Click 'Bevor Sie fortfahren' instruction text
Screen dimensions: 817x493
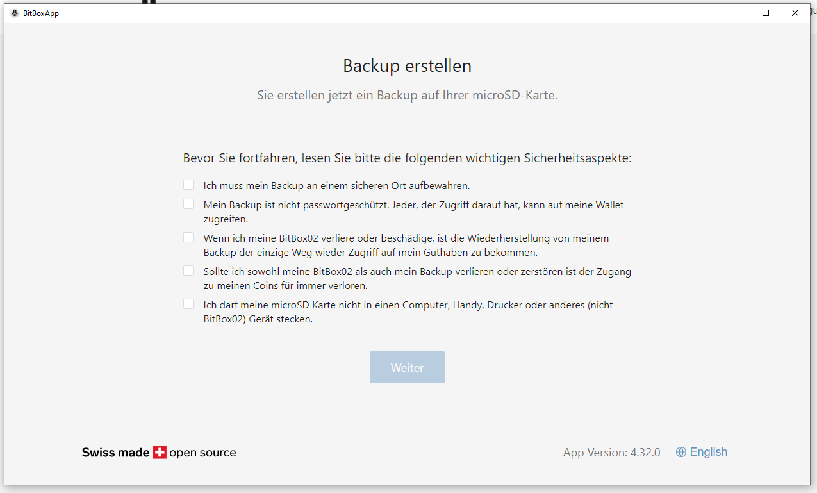407,158
